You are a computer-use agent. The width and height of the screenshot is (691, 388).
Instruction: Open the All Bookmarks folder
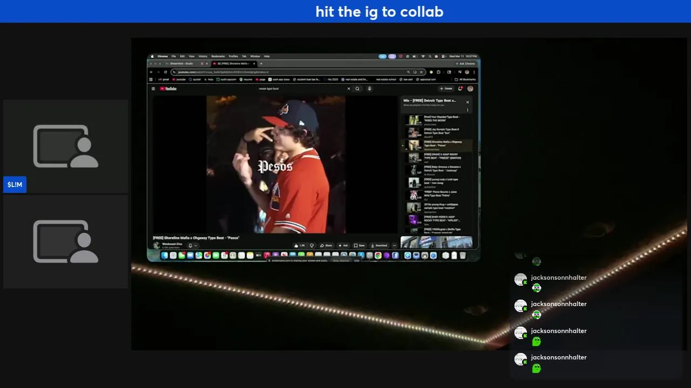point(465,79)
